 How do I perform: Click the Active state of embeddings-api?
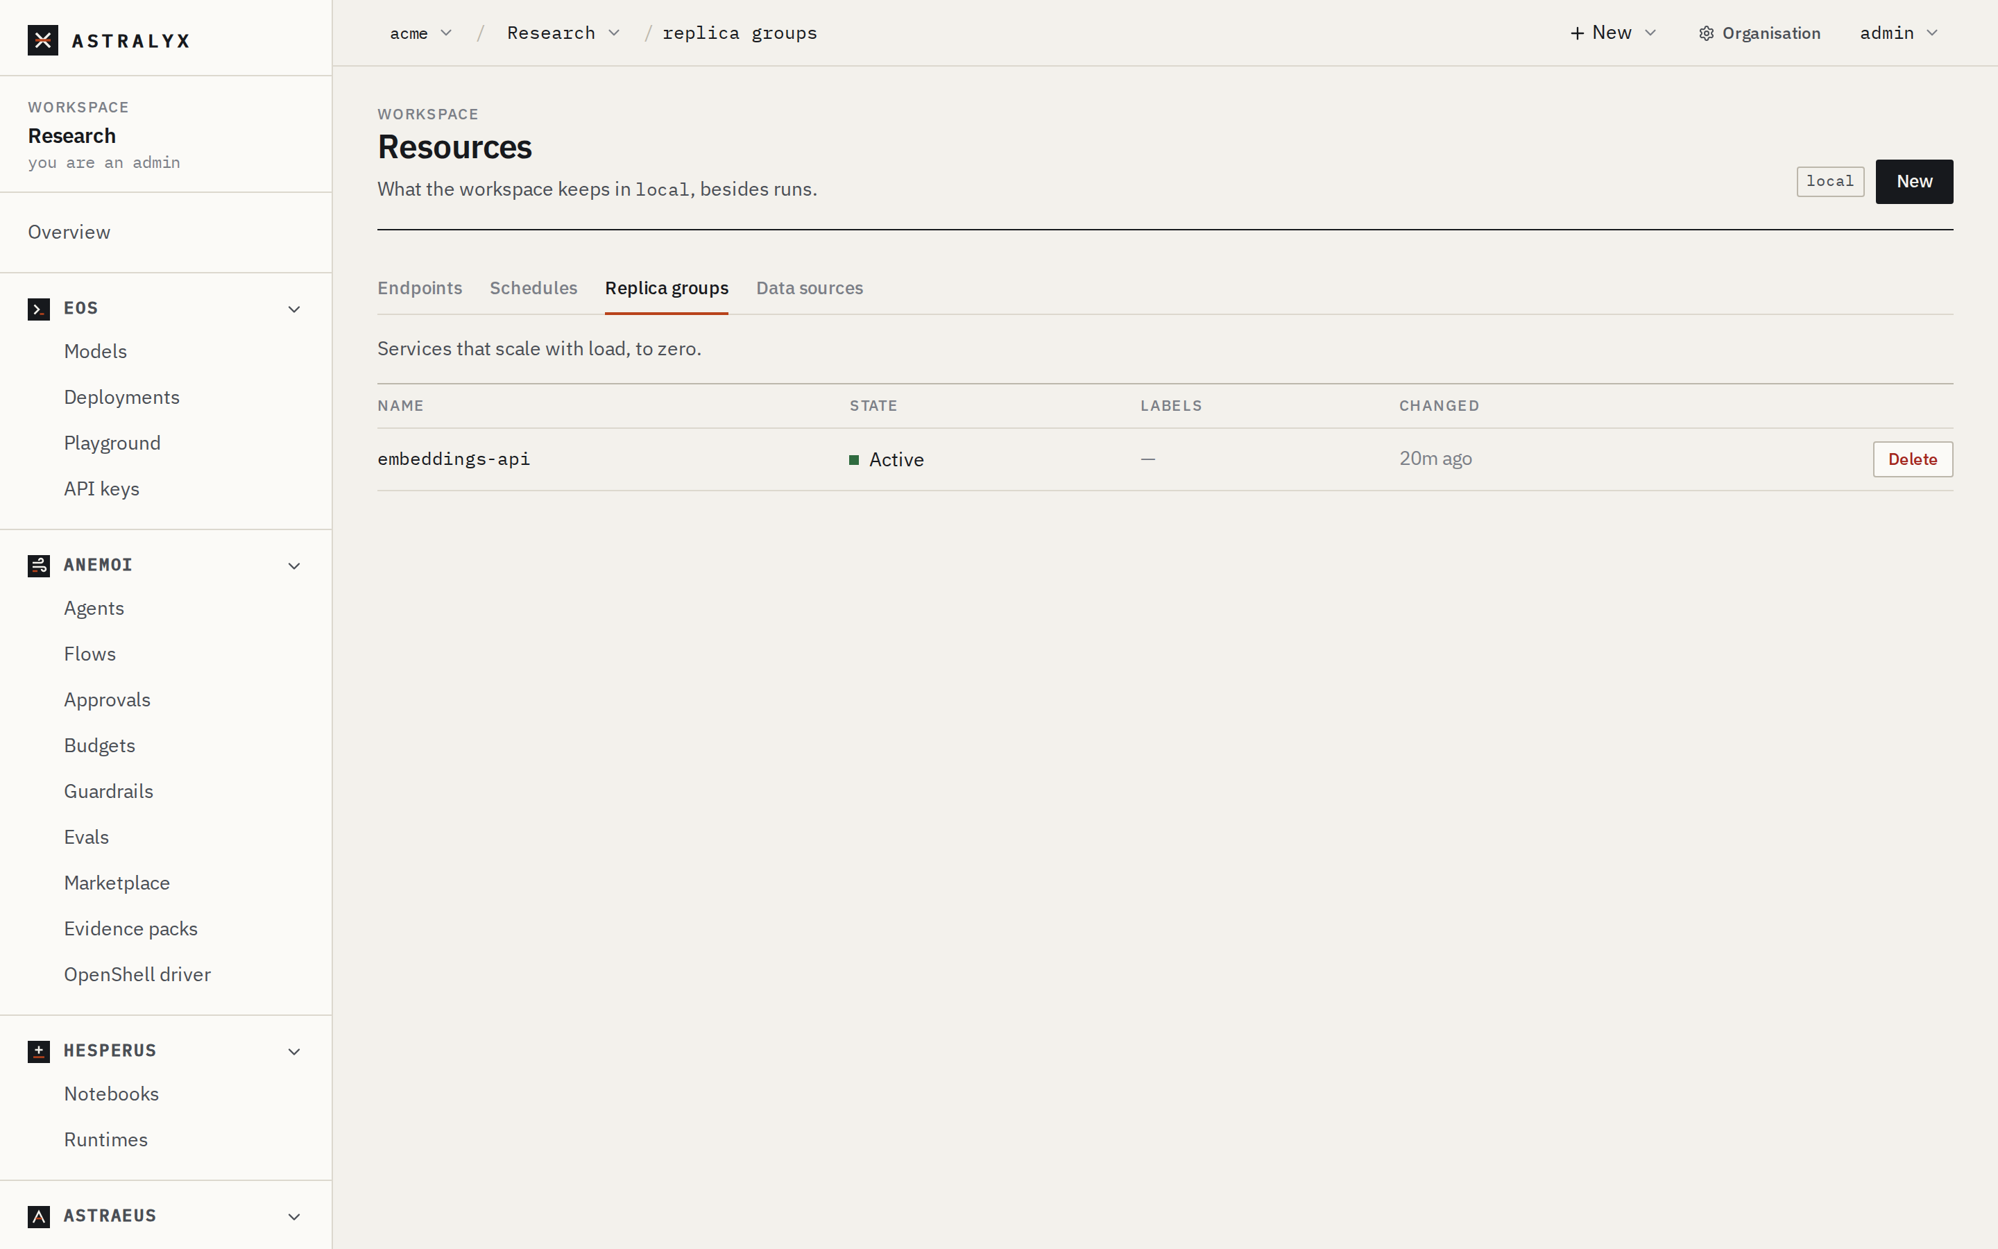pyautogui.click(x=887, y=460)
